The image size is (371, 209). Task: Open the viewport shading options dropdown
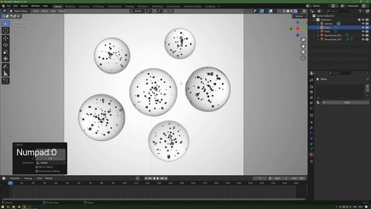[299, 11]
